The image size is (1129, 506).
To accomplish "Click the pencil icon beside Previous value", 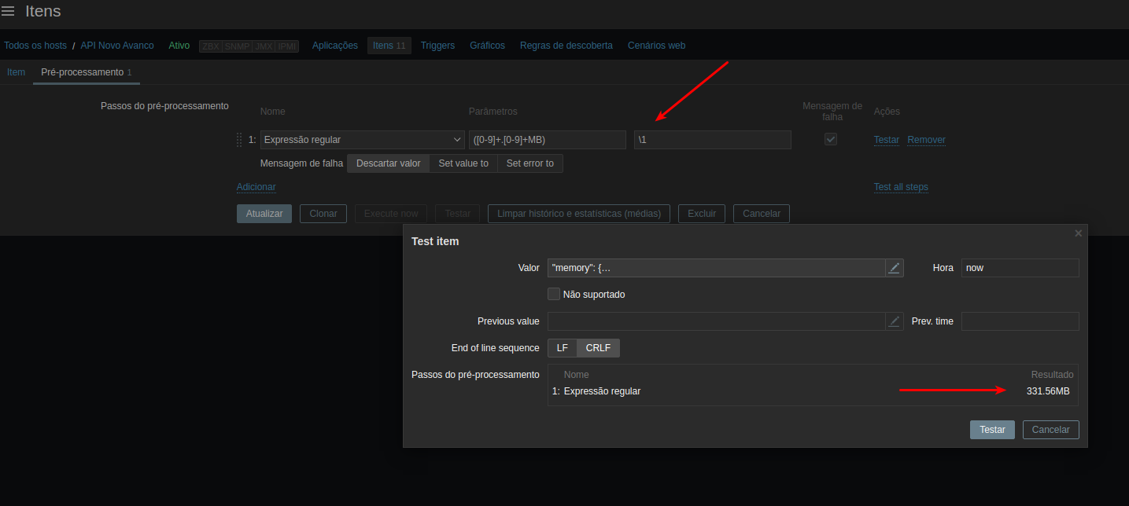I will click(x=894, y=321).
